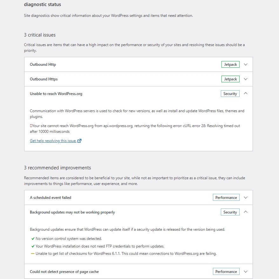Click Security badge on Unable to reach WordPress.org

click(x=230, y=94)
